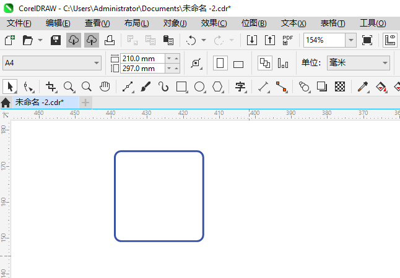
Task: Click the cloud download icon
Action: [x=74, y=40]
